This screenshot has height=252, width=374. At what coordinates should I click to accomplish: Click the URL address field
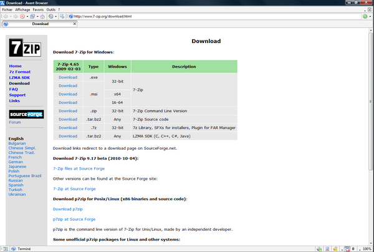point(214,16)
